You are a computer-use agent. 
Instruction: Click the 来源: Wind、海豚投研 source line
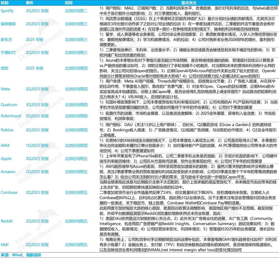coord(21,255)
